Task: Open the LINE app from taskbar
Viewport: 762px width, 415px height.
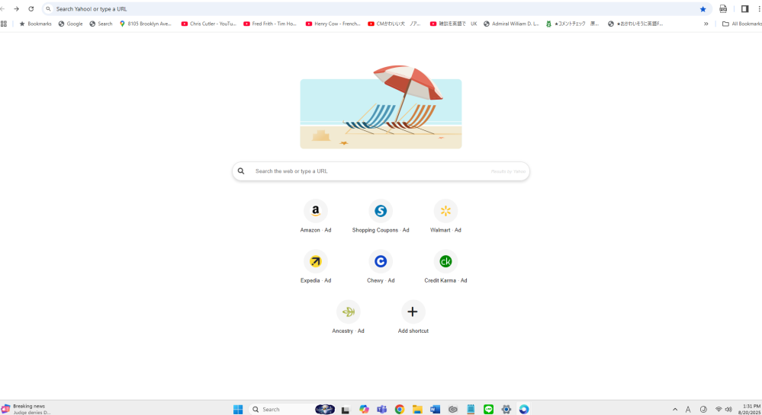Action: coord(488,409)
